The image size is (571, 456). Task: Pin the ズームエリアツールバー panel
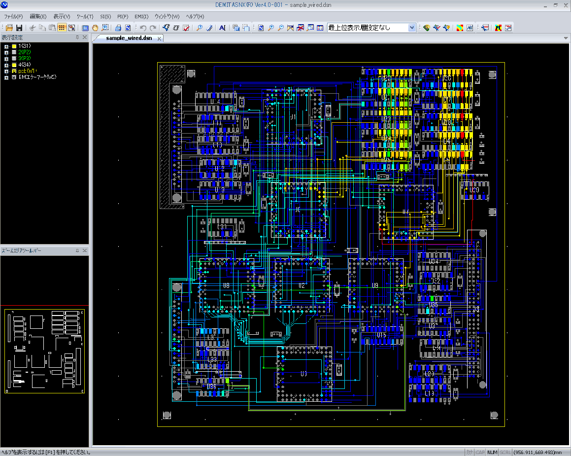click(77, 250)
